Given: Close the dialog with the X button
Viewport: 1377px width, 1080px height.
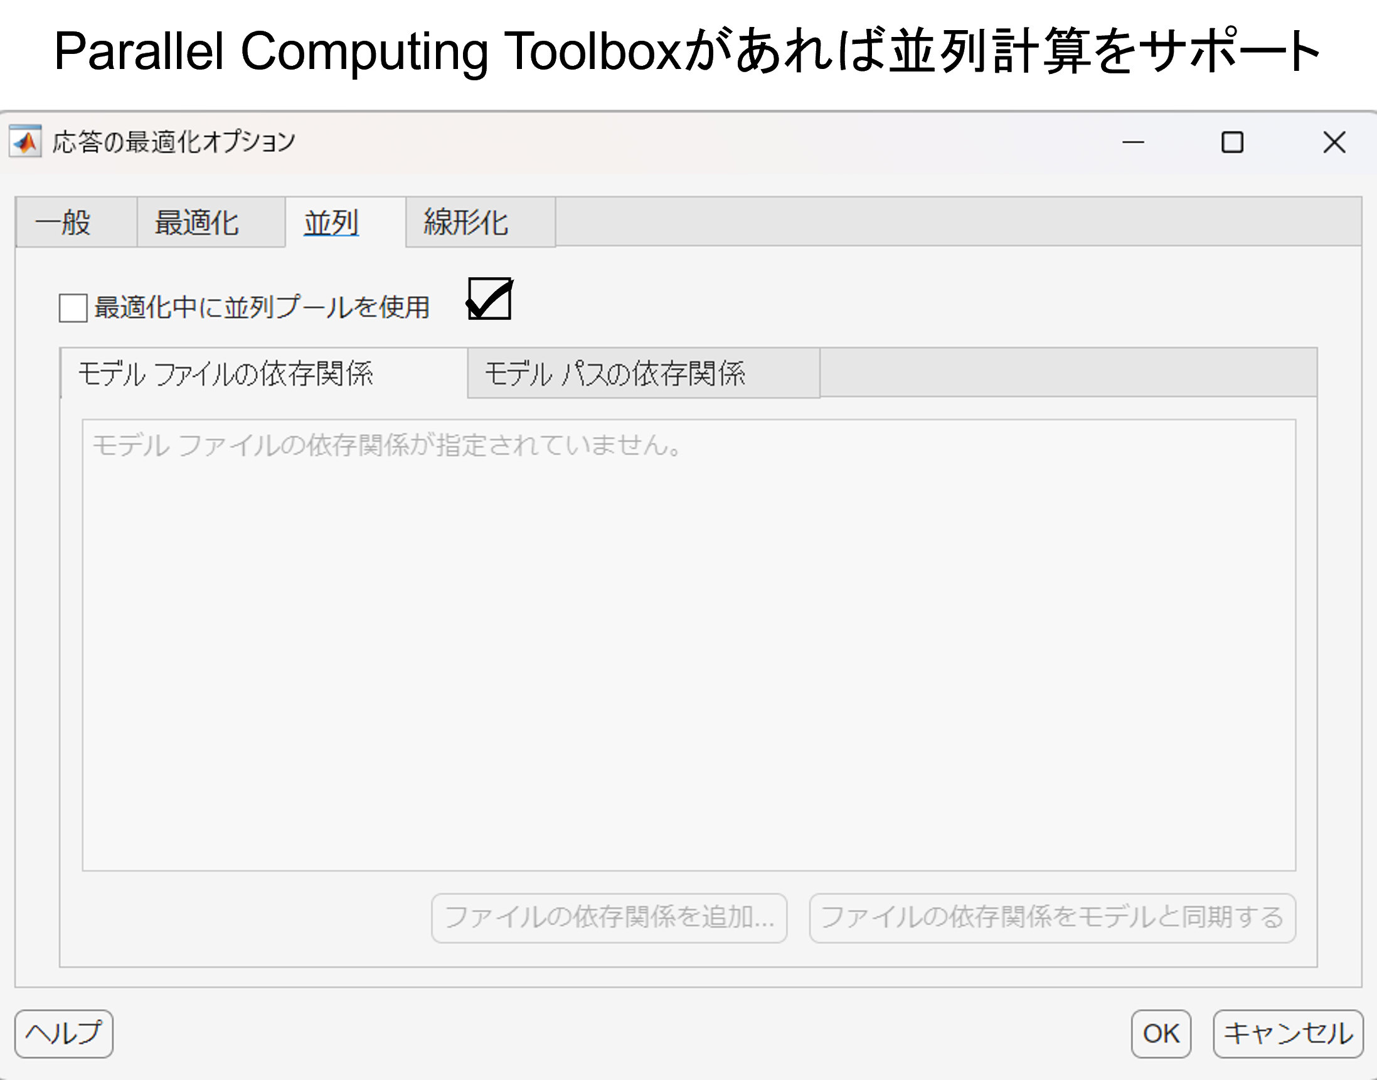Looking at the screenshot, I should coord(1334,142).
